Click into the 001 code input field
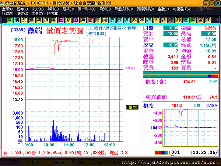This screenshot has height=166, width=221. coord(181,152)
